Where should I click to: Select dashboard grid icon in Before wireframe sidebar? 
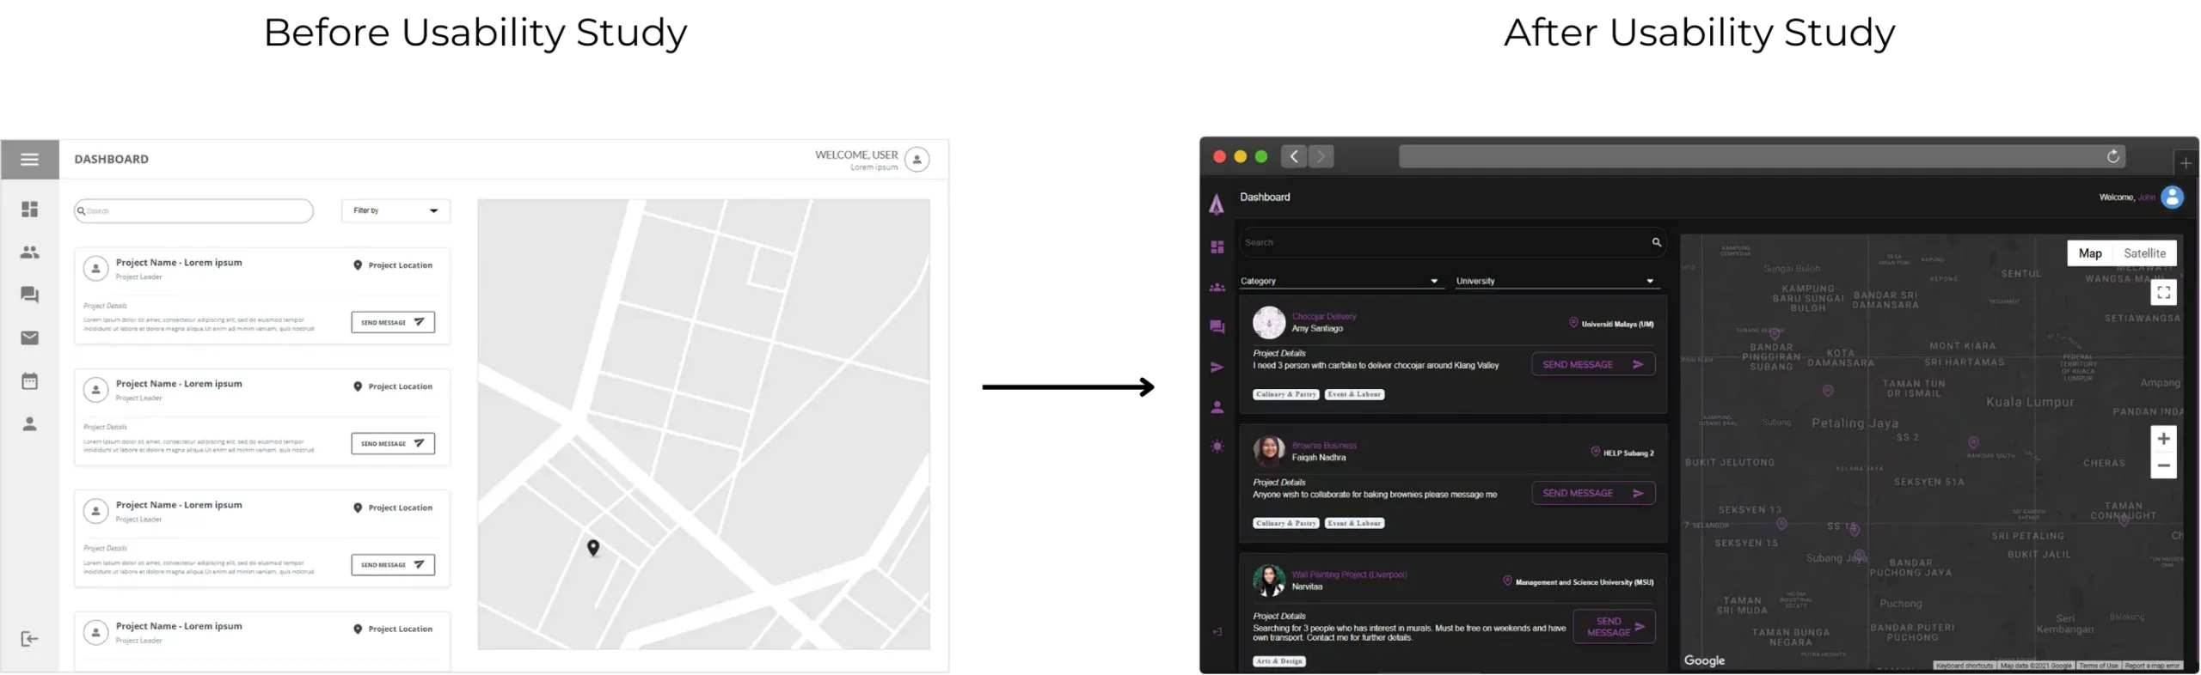(x=29, y=209)
